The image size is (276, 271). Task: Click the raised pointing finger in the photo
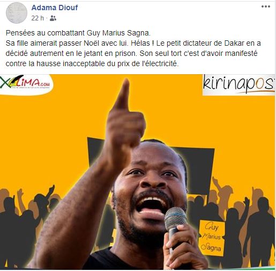(x=122, y=95)
